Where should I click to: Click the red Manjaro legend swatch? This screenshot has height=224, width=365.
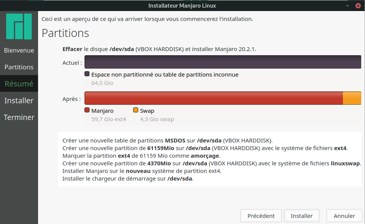point(87,110)
